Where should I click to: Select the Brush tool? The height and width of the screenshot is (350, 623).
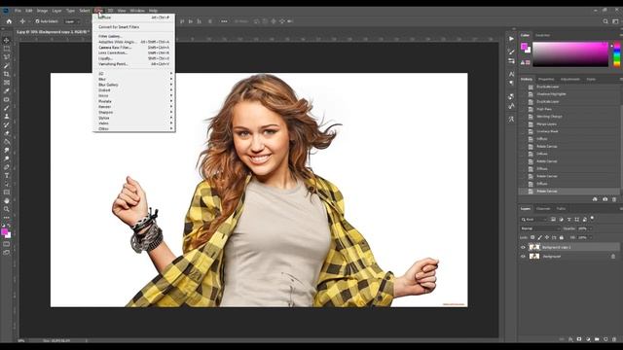[7, 108]
